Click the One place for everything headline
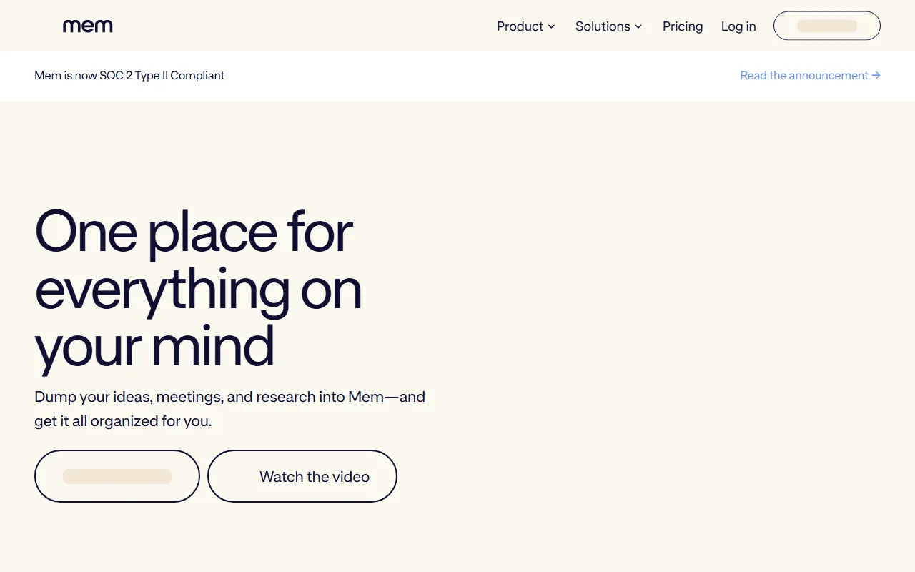The image size is (915, 572). (x=194, y=289)
